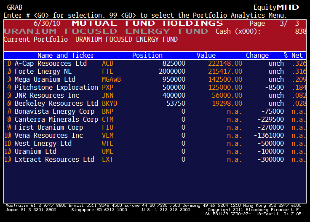Image resolution: width=310 pixels, height=222 pixels.
Task: Click the CTM ticker symbol
Action: pos(107,119)
